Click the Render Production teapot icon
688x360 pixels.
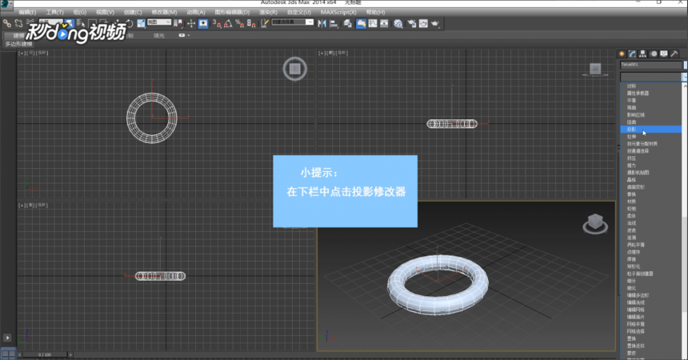[x=435, y=23]
